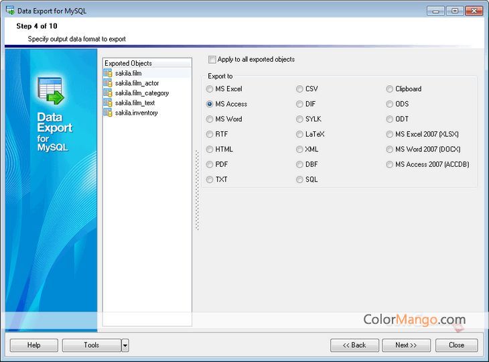Click the sakila.film_actor table icon
The height and width of the screenshot is (362, 489).
(108, 83)
